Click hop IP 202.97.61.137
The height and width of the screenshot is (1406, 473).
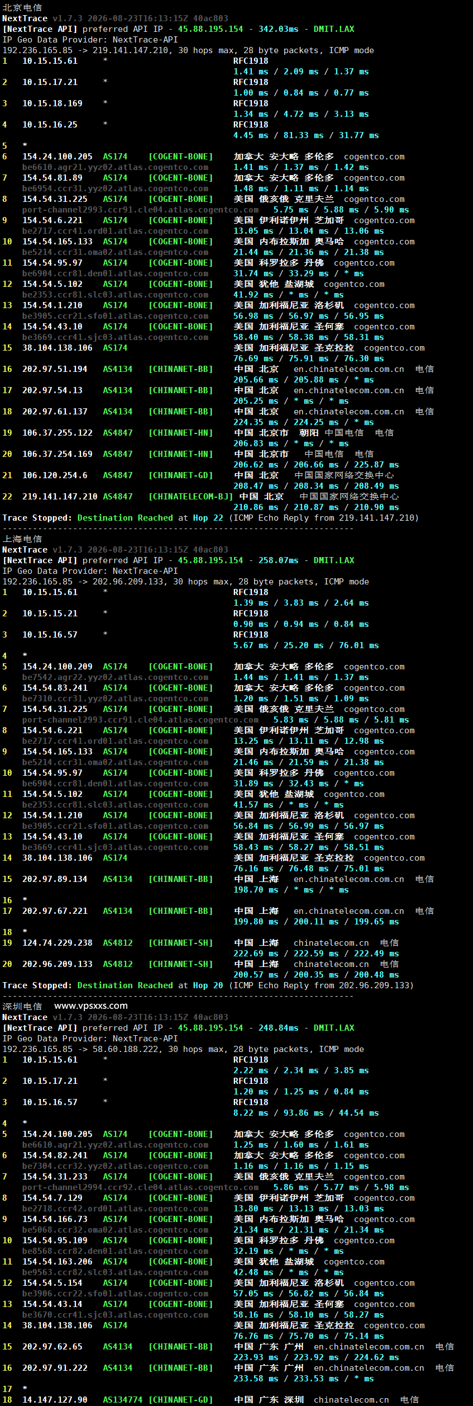click(x=55, y=412)
